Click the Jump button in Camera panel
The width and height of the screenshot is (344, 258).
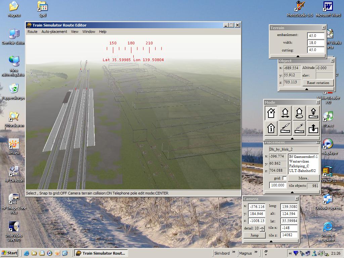[x=254, y=235]
